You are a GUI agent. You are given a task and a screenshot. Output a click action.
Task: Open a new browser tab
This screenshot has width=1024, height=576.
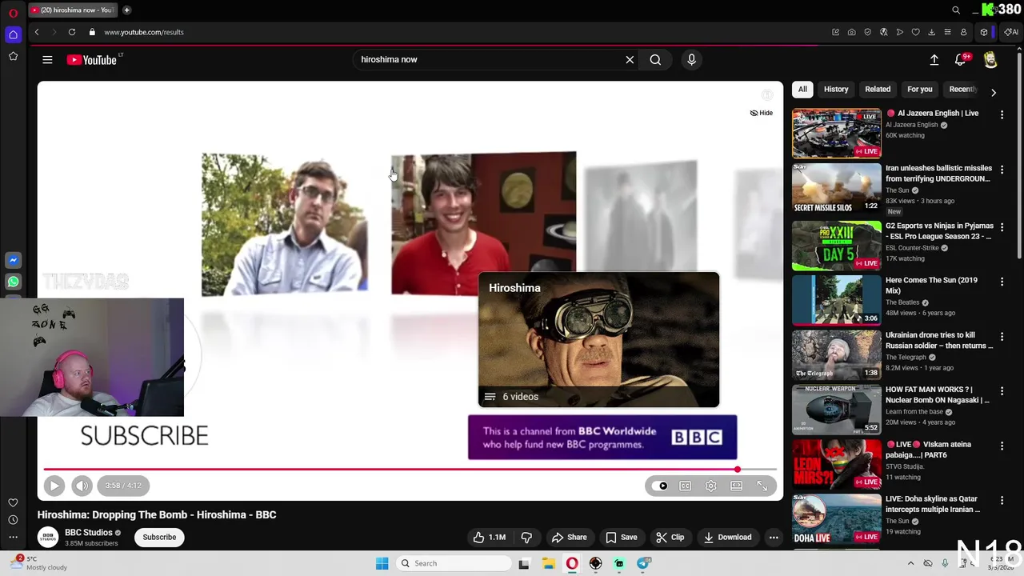point(127,10)
